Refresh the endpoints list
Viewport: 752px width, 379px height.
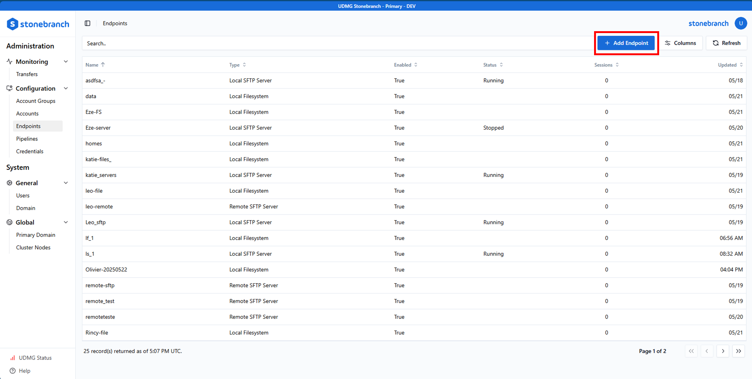726,43
